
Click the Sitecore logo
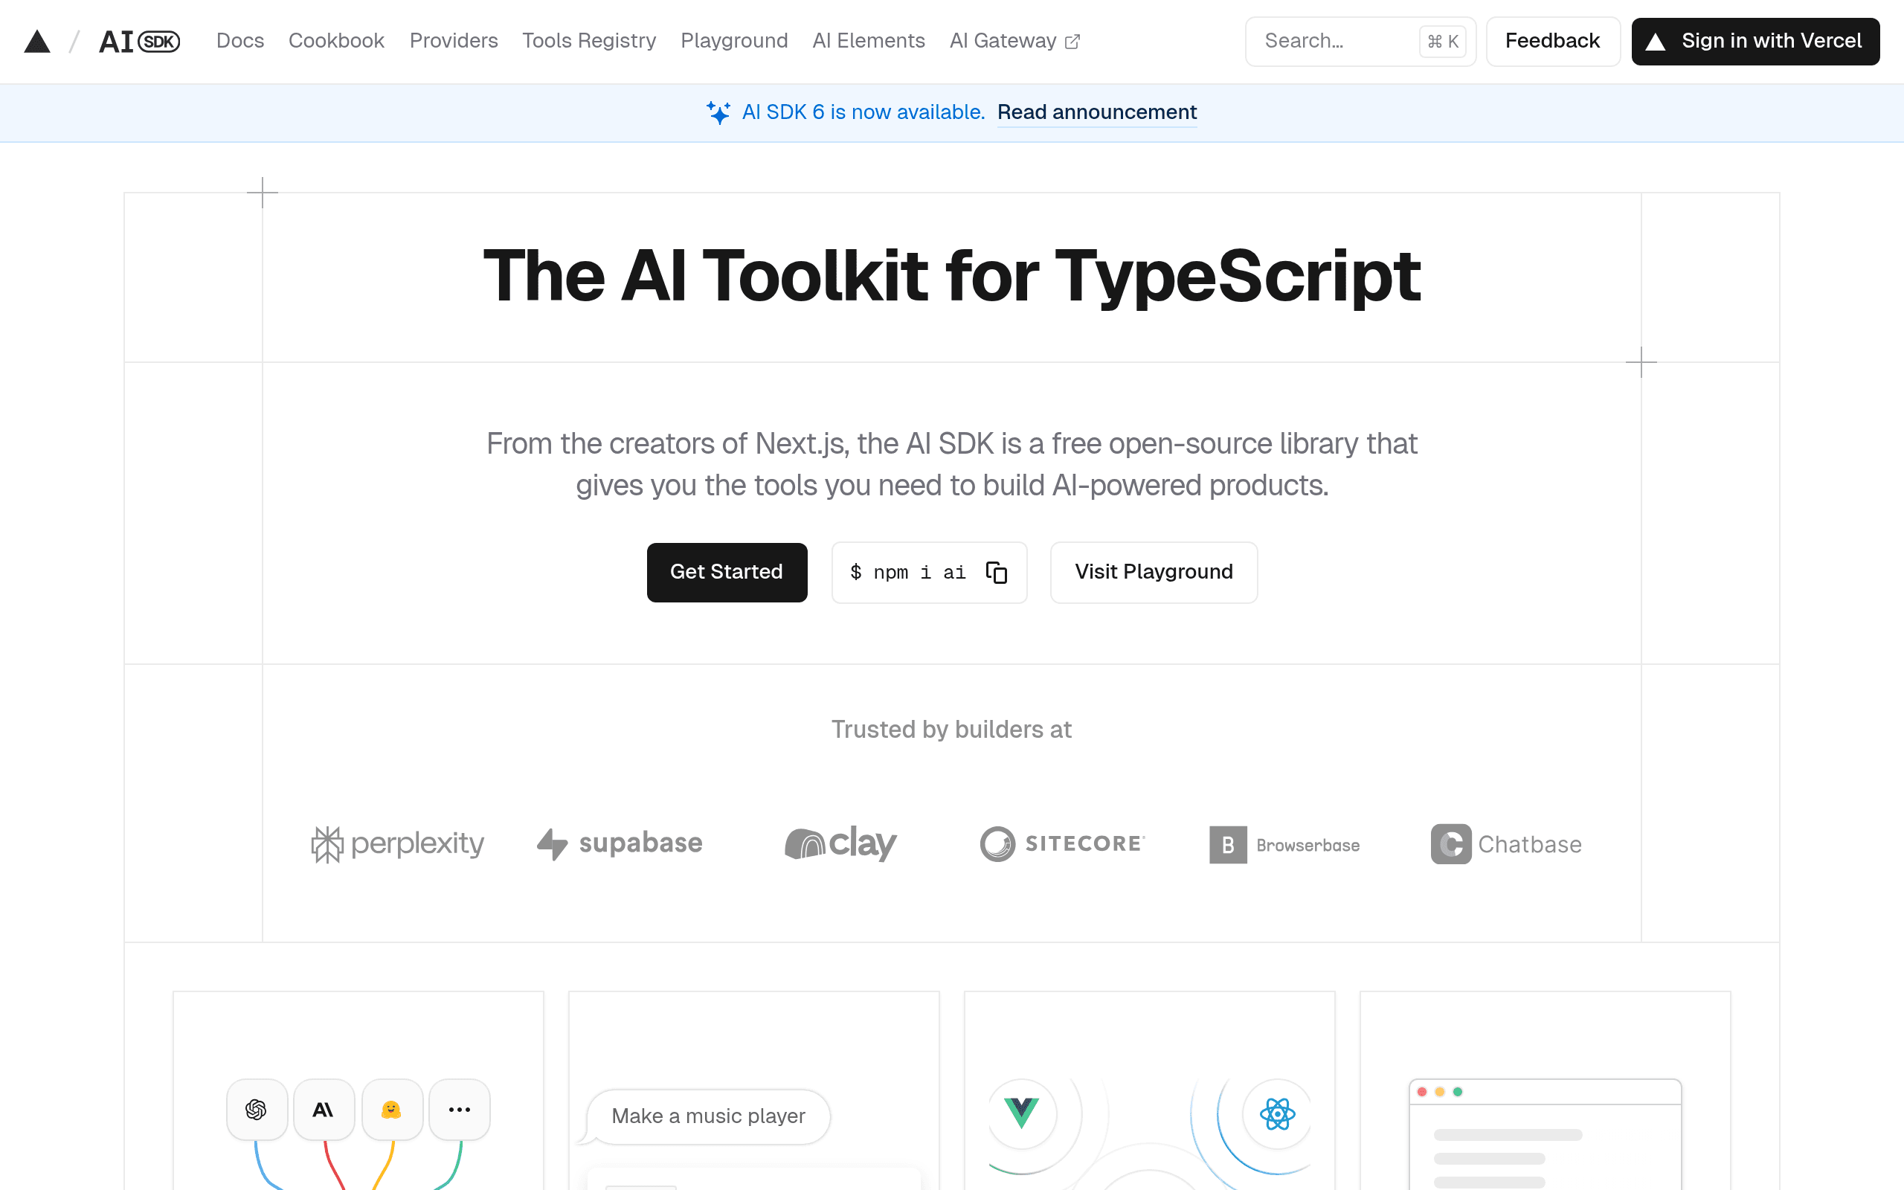pyautogui.click(x=1062, y=843)
